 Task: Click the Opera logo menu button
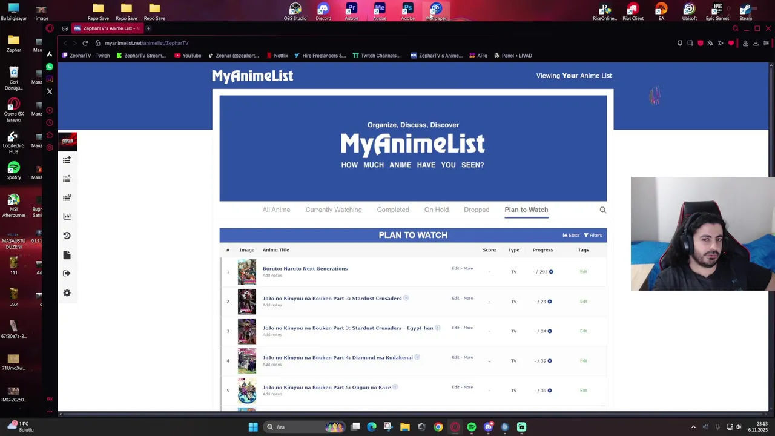coord(50,28)
